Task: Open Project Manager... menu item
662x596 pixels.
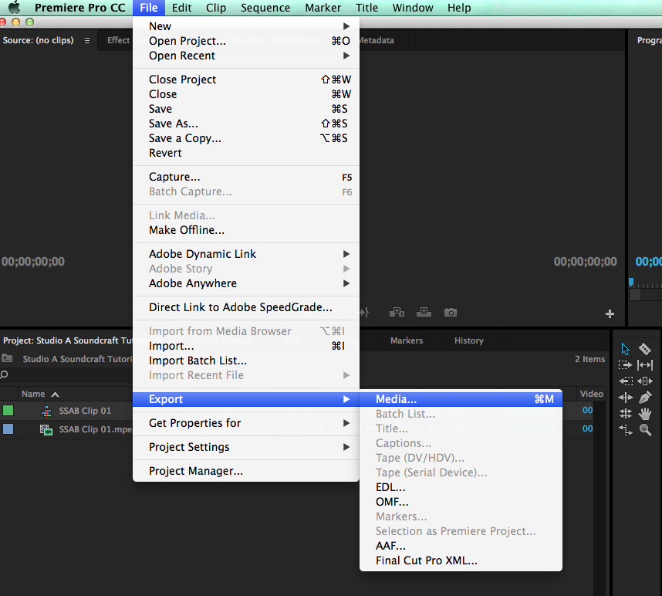Action: (245, 471)
